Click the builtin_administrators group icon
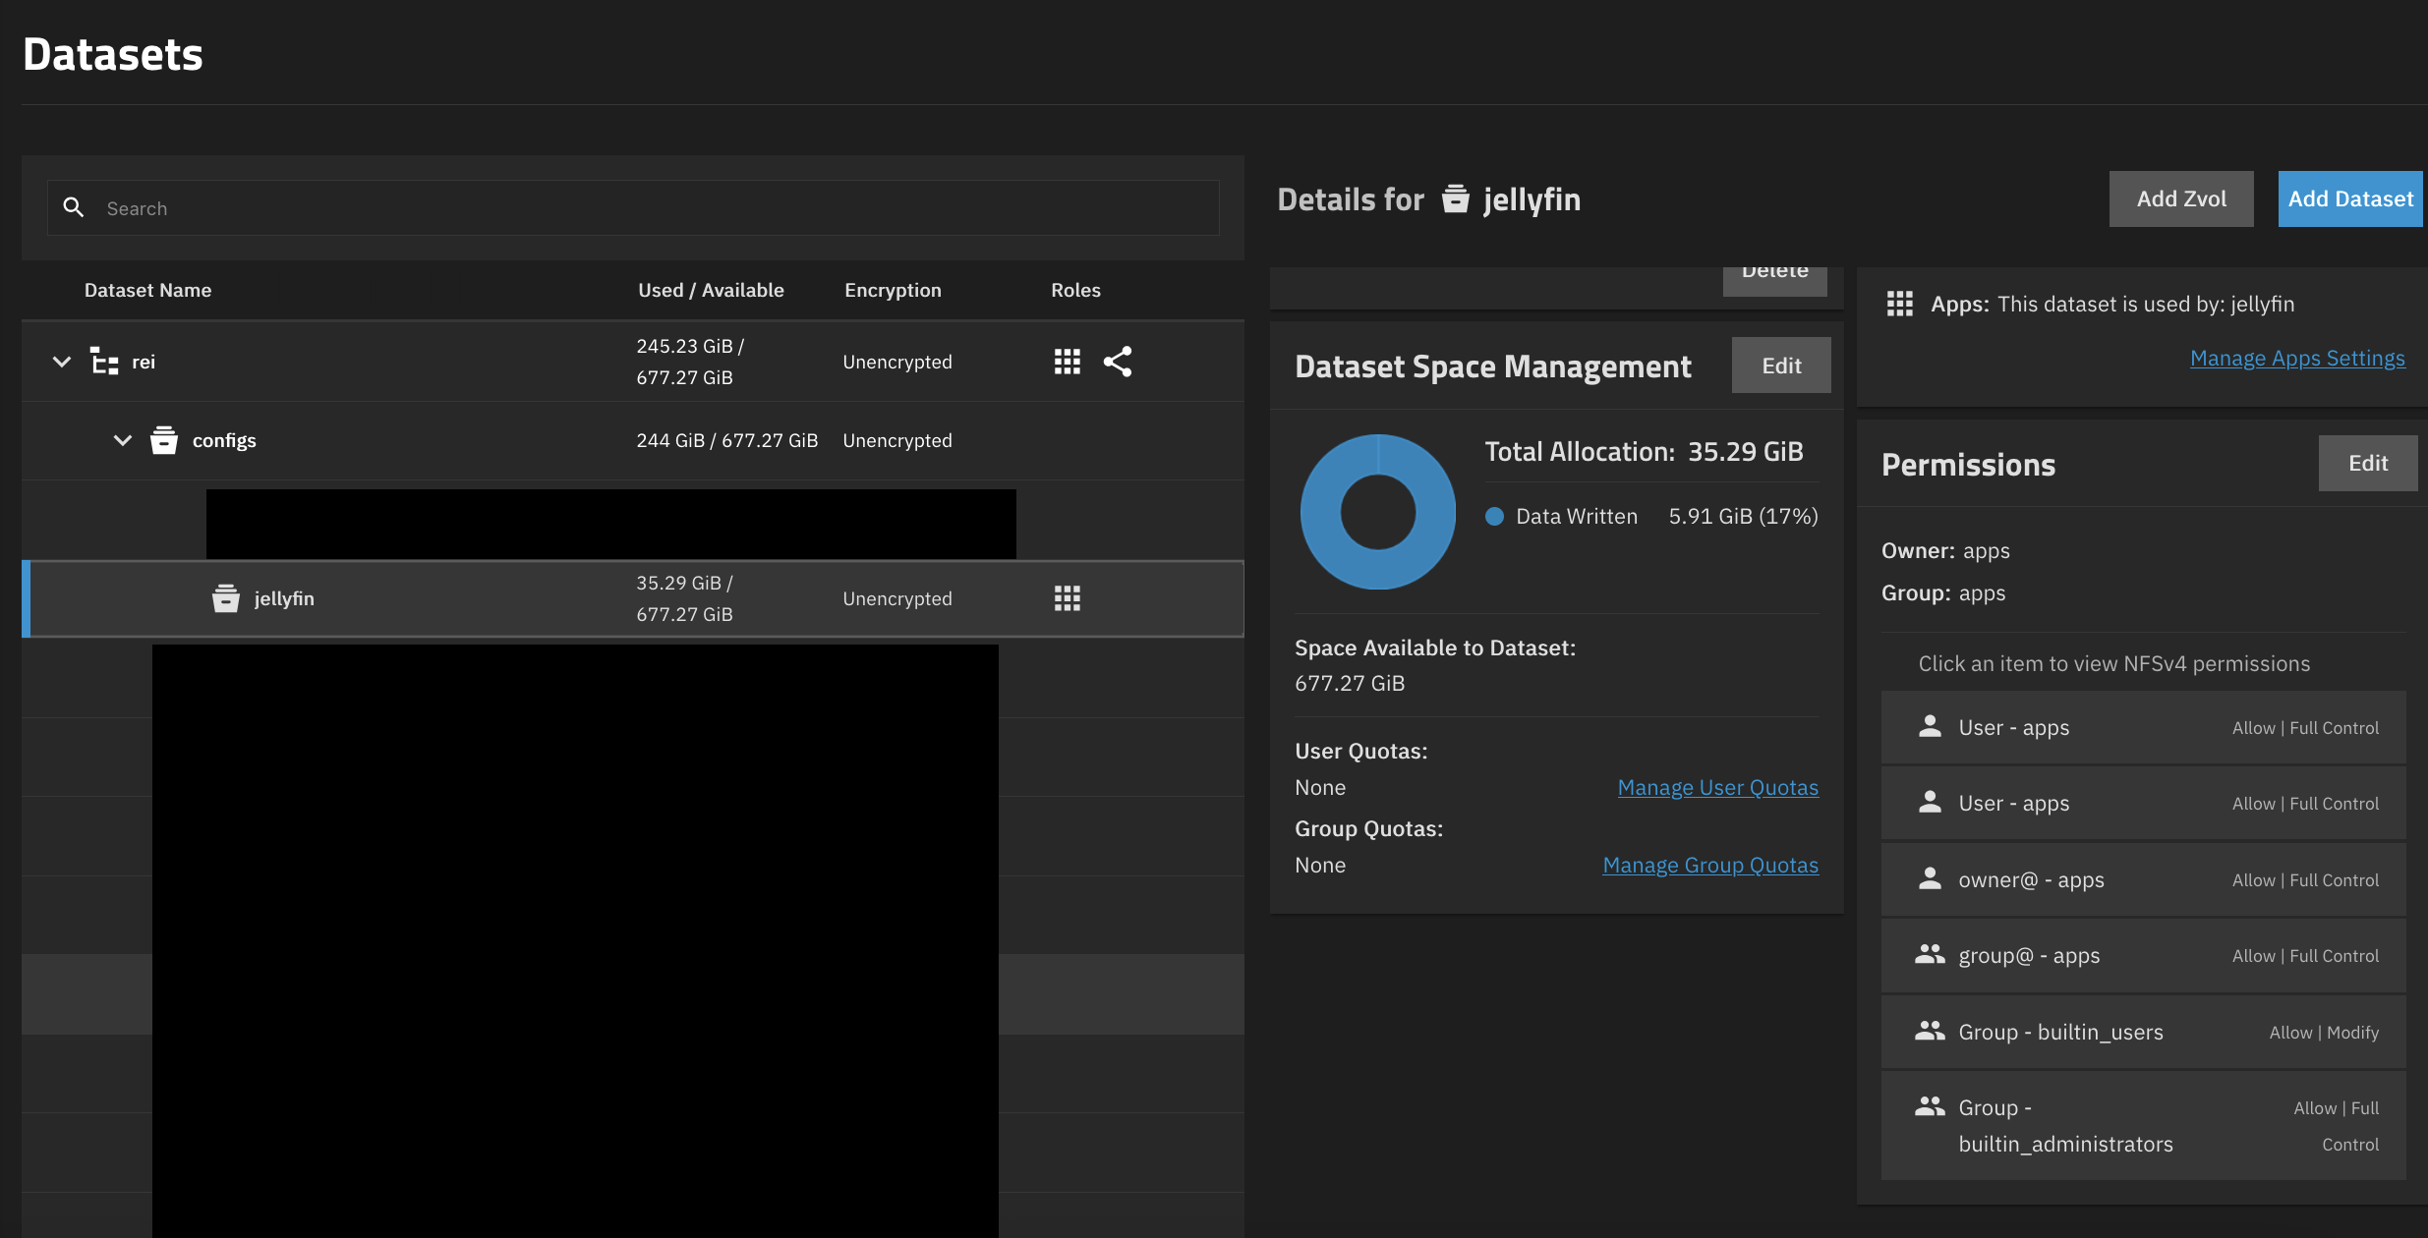The height and width of the screenshot is (1238, 2428). [1930, 1106]
